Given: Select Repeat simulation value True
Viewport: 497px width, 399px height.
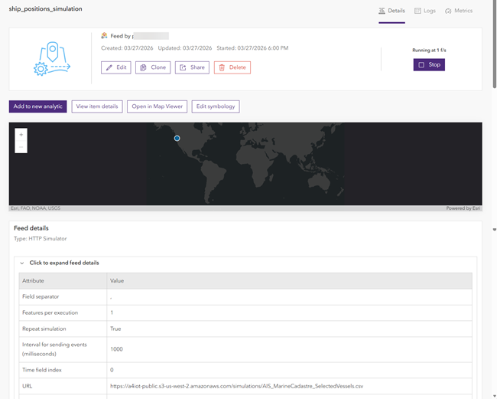Looking at the screenshot, I should [115, 329].
